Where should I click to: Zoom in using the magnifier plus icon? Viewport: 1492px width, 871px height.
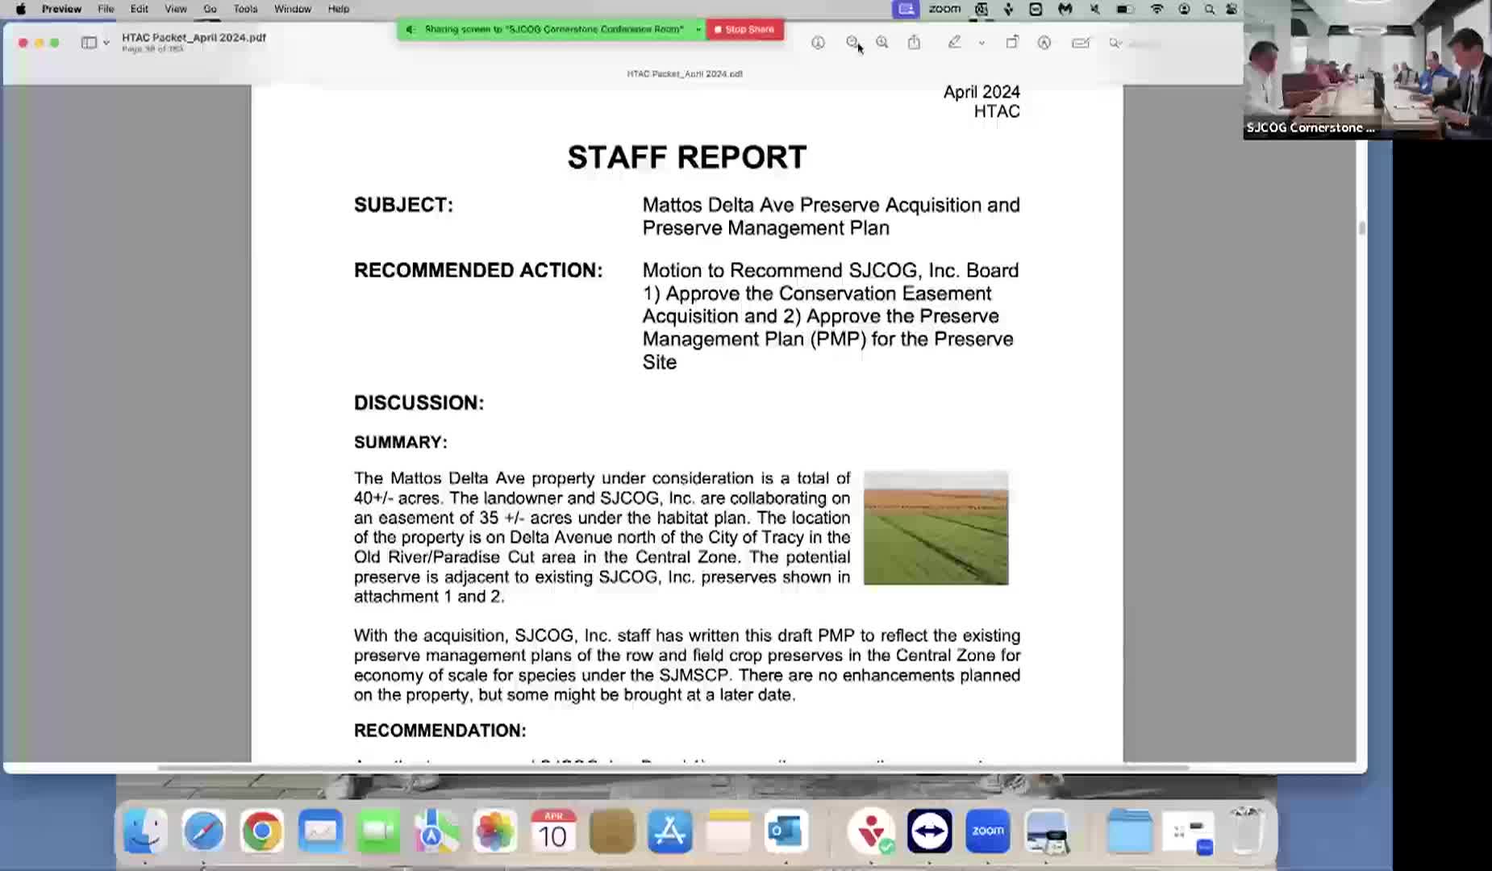click(x=881, y=42)
